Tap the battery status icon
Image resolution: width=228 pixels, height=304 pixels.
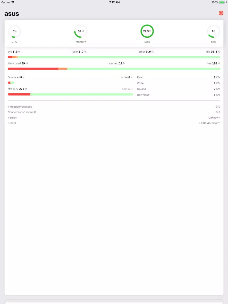pyautogui.click(x=223, y=2)
